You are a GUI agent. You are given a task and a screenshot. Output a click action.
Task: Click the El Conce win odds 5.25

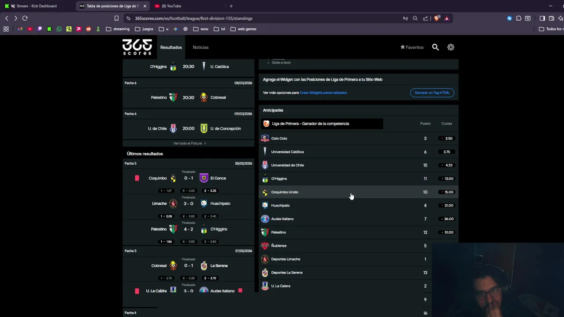coord(210,191)
